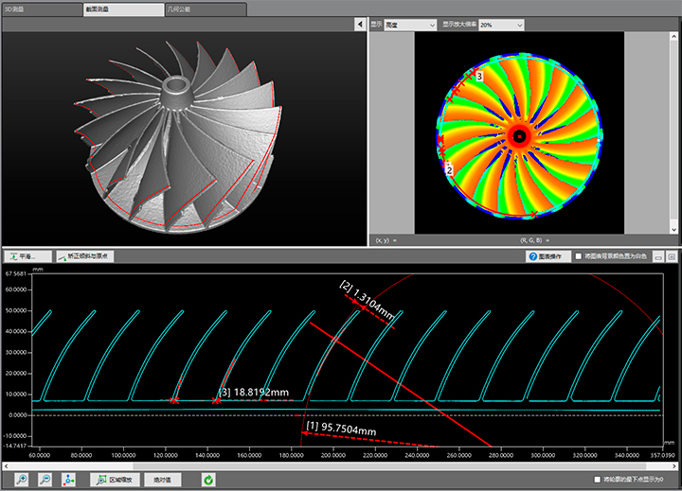Click the zoom out magnifier icon

[x=45, y=480]
